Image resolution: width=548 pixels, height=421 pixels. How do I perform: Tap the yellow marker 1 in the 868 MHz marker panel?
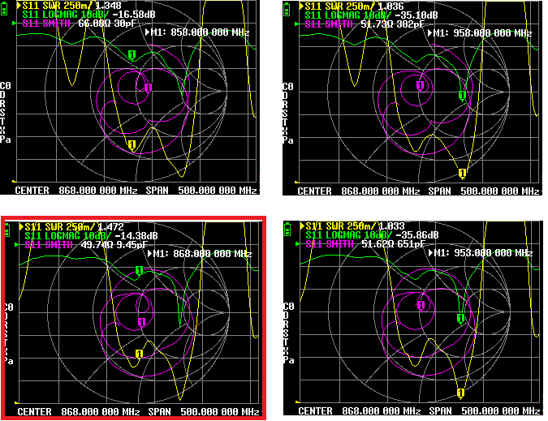pos(139,354)
